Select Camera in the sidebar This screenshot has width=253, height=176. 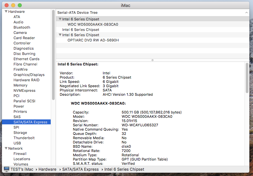(x=20, y=33)
